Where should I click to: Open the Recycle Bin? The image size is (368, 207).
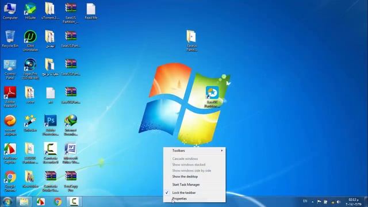click(10, 39)
